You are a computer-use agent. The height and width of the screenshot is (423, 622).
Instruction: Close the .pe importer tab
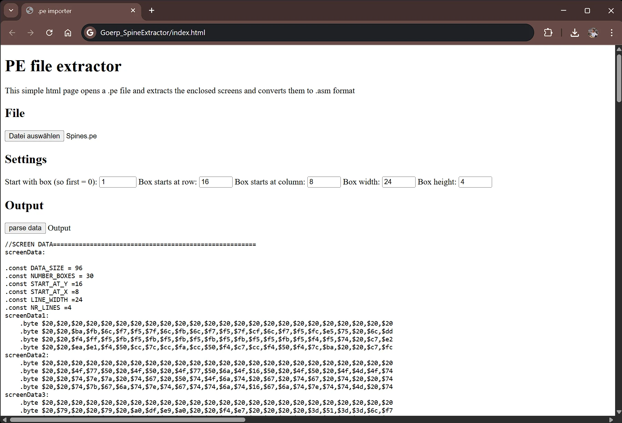(133, 11)
